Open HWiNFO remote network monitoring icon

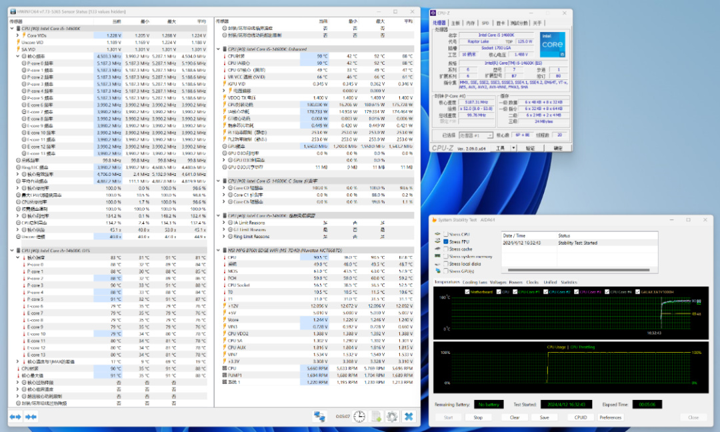click(319, 416)
